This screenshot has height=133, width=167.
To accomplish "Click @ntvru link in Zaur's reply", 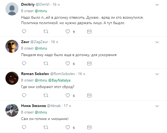I will [x=41, y=48].
